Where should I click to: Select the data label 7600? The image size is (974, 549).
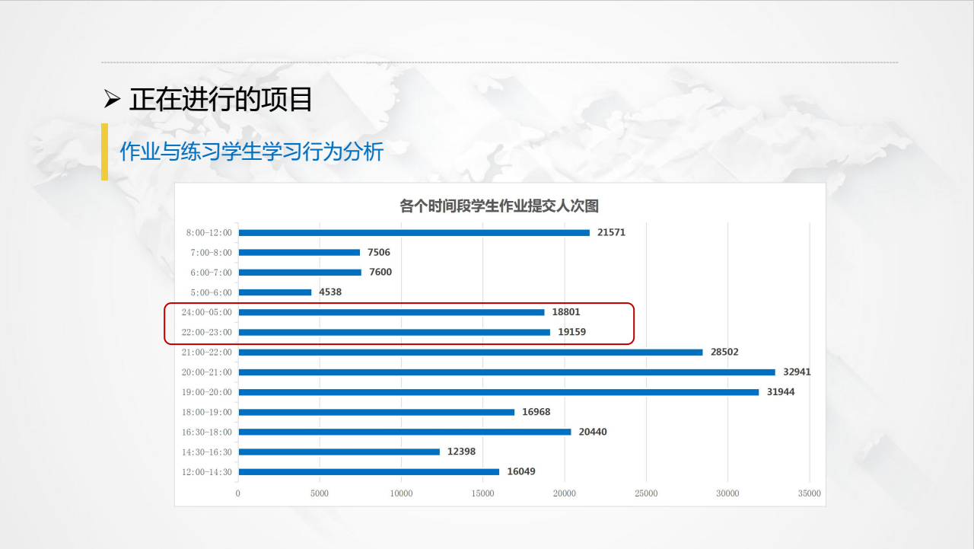click(x=380, y=272)
